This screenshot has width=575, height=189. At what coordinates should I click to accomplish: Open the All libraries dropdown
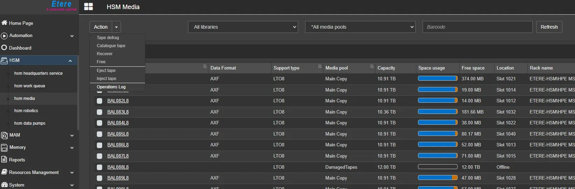point(243,27)
